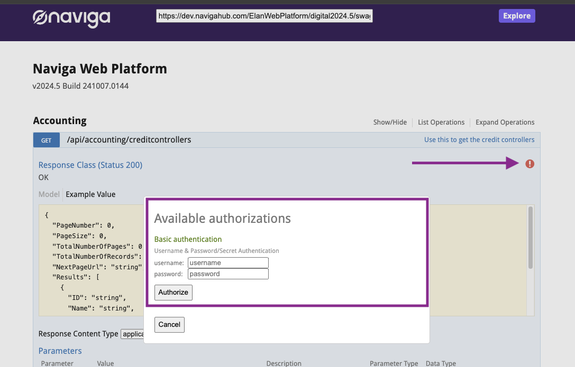The image size is (575, 367).
Task: Click the example JSON box scrollbar
Action: pyautogui.click(x=530, y=238)
